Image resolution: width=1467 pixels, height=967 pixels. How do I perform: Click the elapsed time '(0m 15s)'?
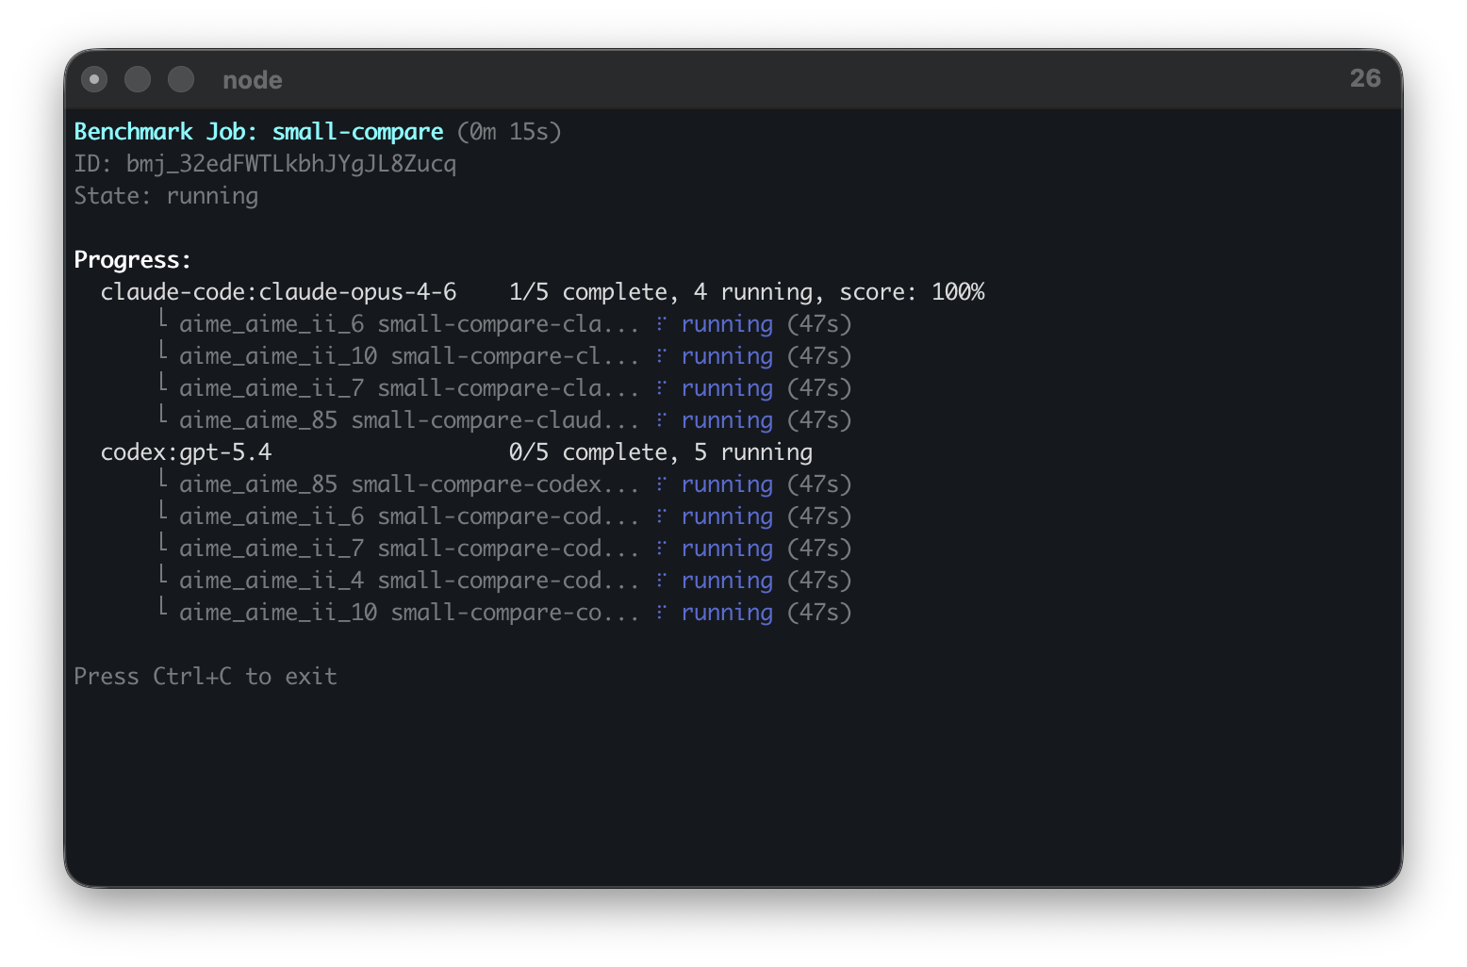pos(509,132)
